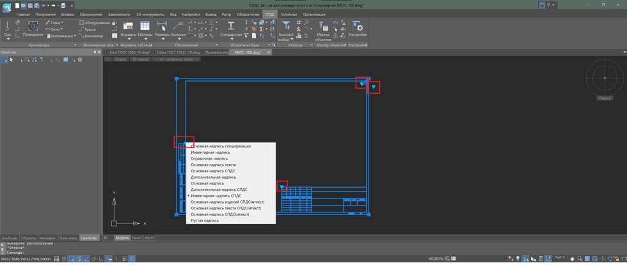Click the 2D-каркас visual style button
Image resolution: width=627 pixels, height=268 pixels.
pos(140,59)
